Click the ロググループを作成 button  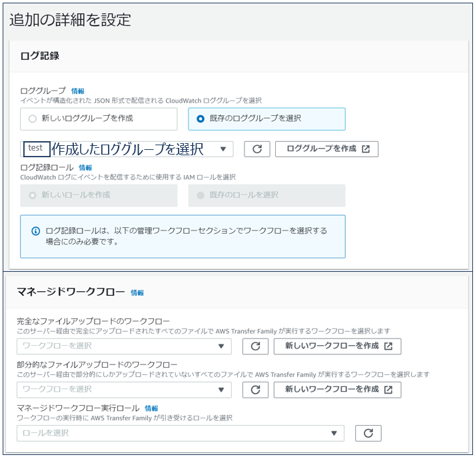(x=326, y=149)
